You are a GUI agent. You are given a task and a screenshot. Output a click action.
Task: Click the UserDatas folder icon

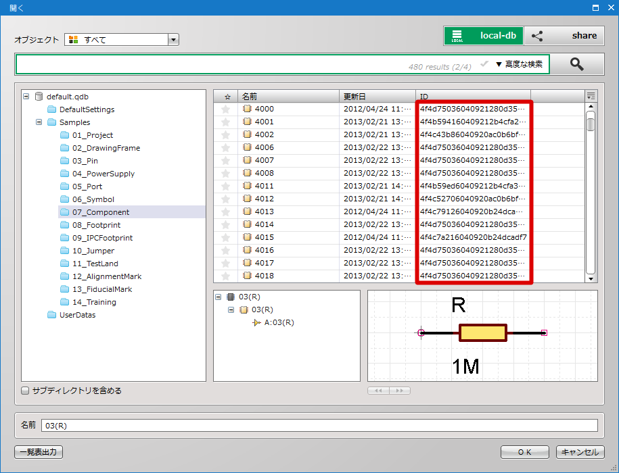[51, 315]
